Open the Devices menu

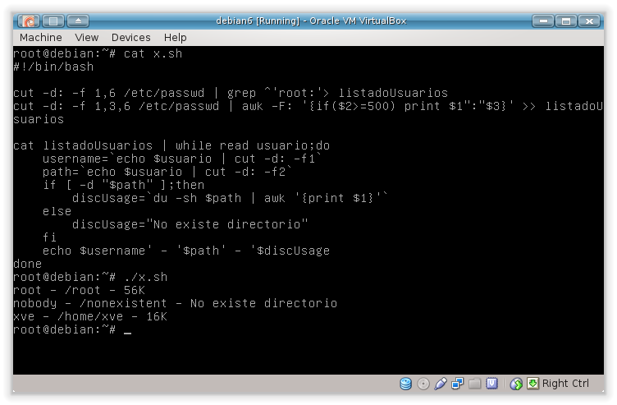coord(130,37)
